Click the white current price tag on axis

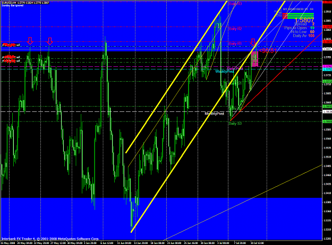[327, 49]
